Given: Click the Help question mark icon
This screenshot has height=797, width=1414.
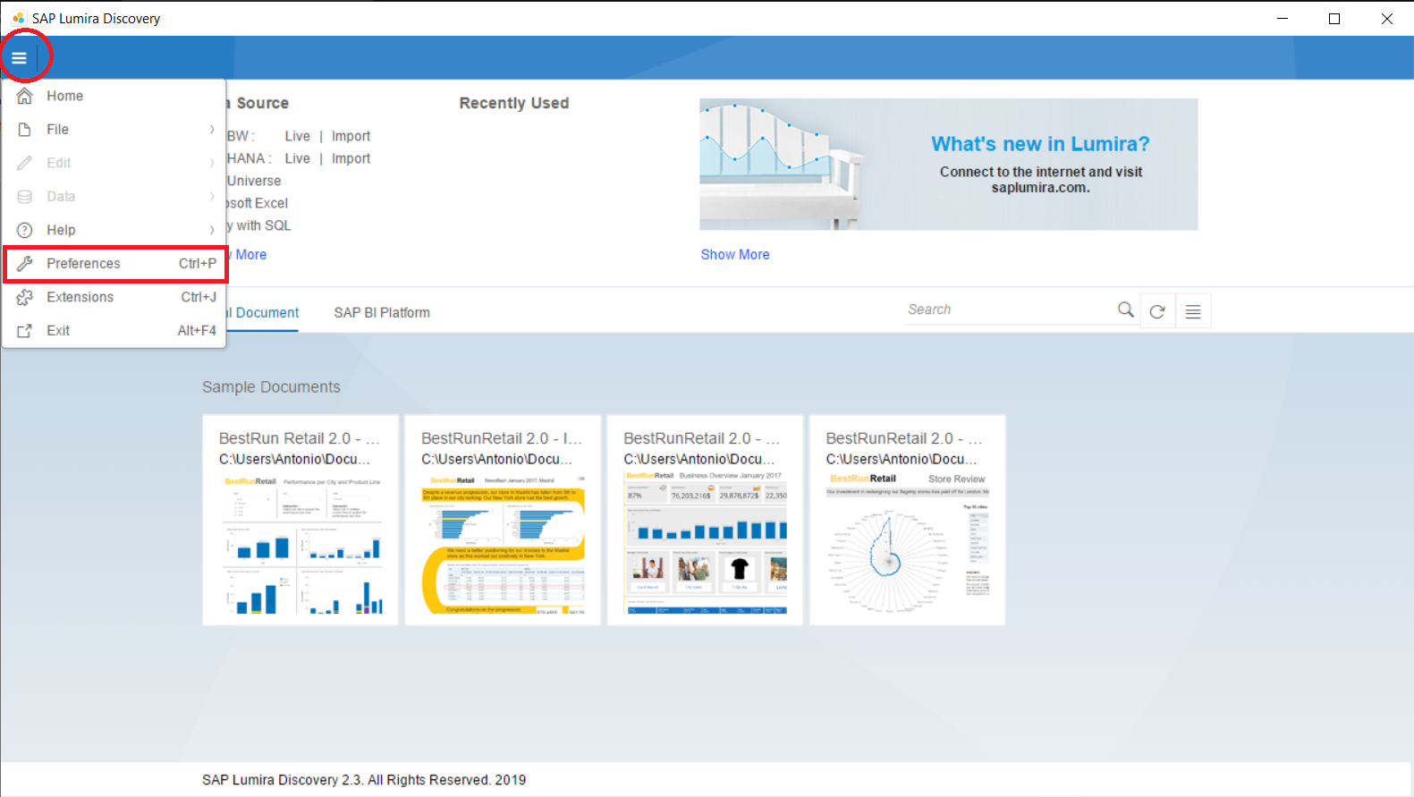Looking at the screenshot, I should click(25, 230).
